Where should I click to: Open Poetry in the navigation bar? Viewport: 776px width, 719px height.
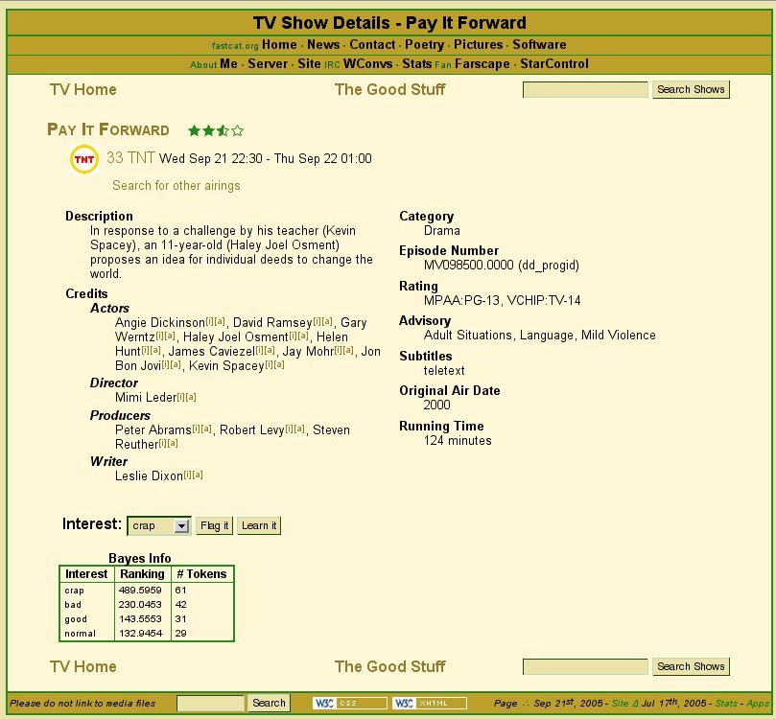click(424, 44)
